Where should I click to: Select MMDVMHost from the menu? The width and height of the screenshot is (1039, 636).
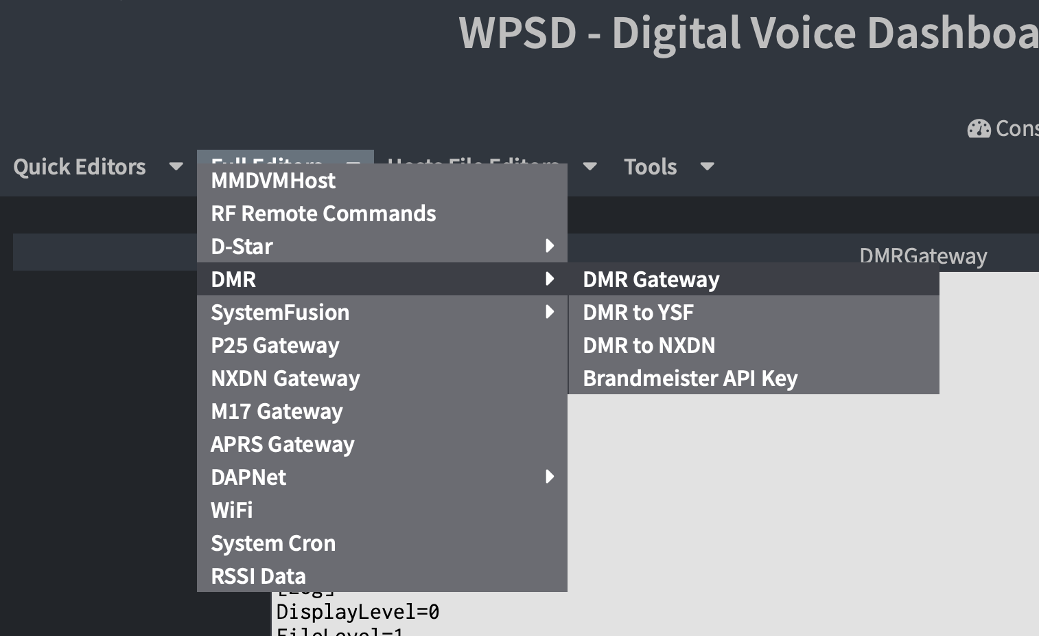273,181
